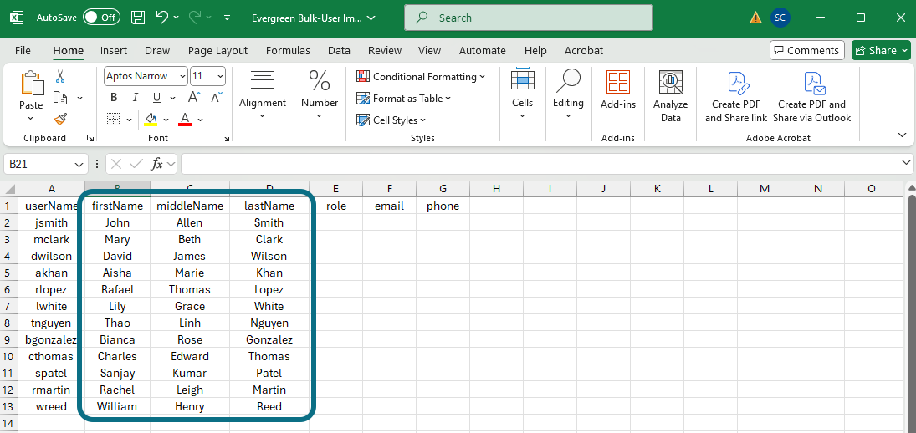
Task: Expand the formula bar
Action: tap(907, 163)
